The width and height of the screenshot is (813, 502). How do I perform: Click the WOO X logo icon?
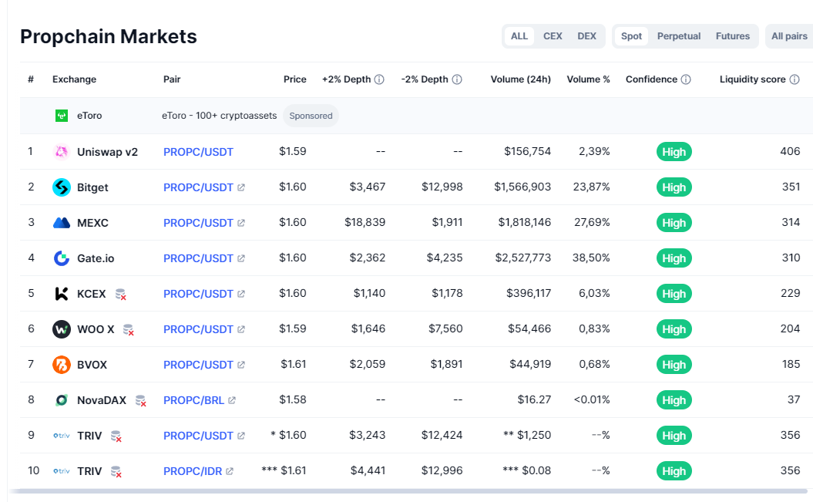click(x=61, y=329)
